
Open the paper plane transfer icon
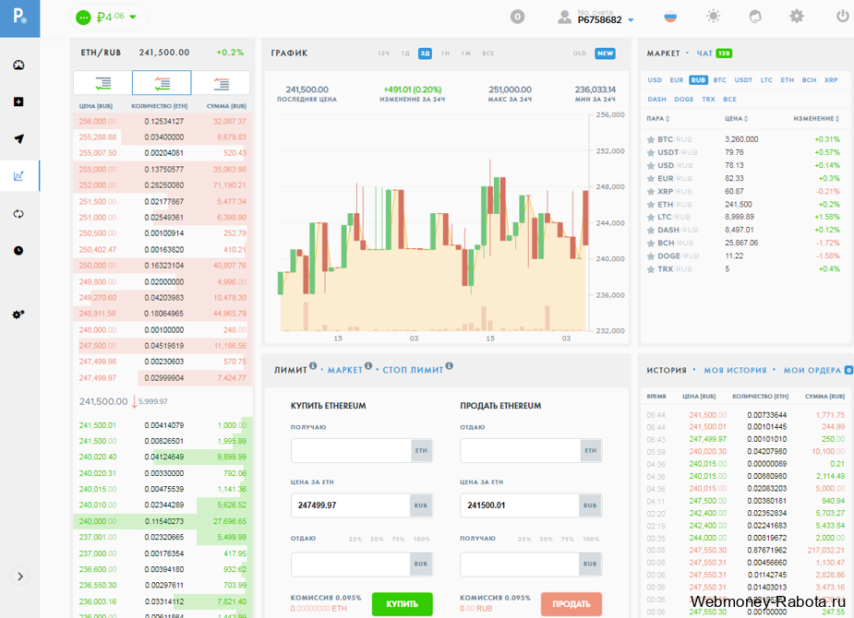pyautogui.click(x=18, y=138)
